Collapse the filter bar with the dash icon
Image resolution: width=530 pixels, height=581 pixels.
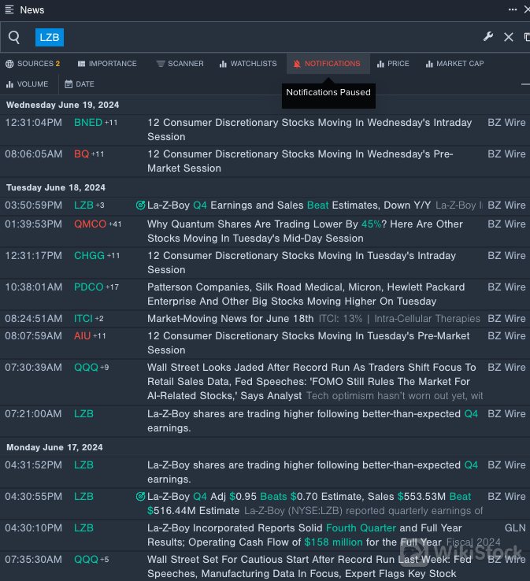point(525,84)
